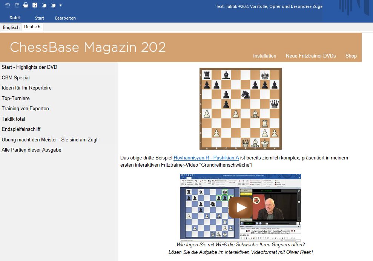Click the previous-arrow globe icon in toolbar
The width and height of the screenshot is (373, 261).
point(44,5)
